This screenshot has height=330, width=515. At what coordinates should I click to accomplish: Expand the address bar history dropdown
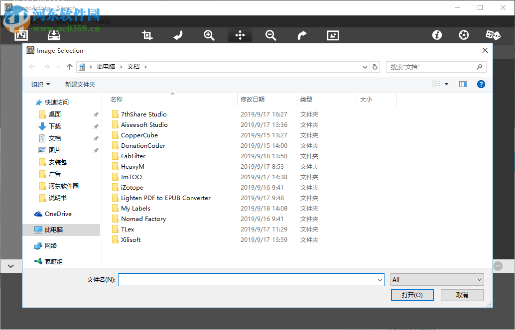[x=365, y=67]
